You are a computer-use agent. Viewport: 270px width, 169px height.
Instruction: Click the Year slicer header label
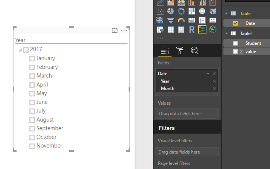click(x=20, y=40)
